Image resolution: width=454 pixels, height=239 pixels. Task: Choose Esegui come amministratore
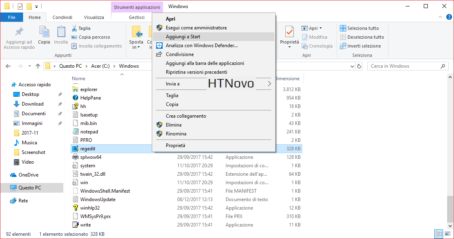tap(213, 28)
